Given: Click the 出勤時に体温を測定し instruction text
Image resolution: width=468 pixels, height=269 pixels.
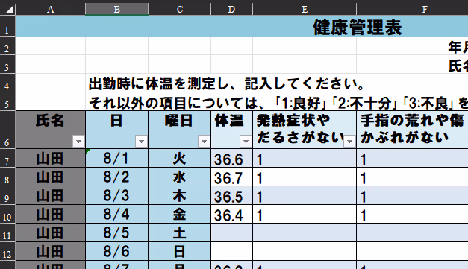Looking at the screenshot, I should [226, 84].
